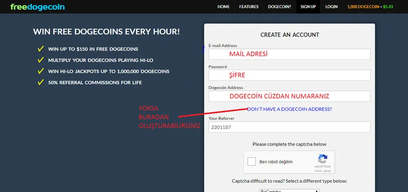The height and width of the screenshot is (192, 408).
Task: Focus the Dogecoin Address field
Action: tap(289, 96)
